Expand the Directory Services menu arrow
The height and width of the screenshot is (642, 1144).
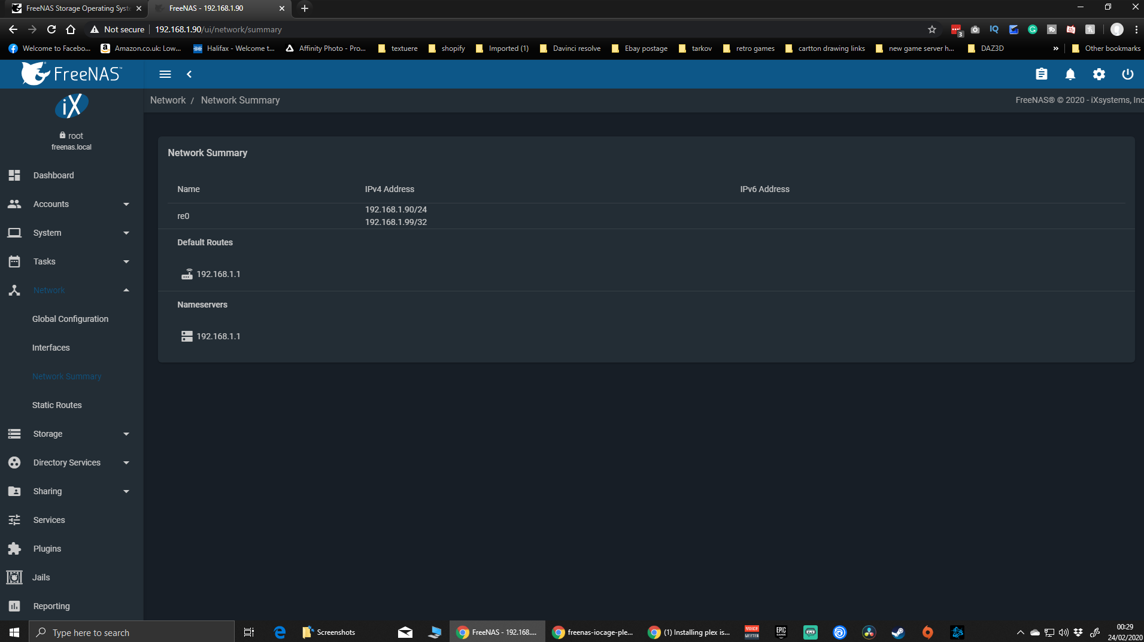pos(126,463)
